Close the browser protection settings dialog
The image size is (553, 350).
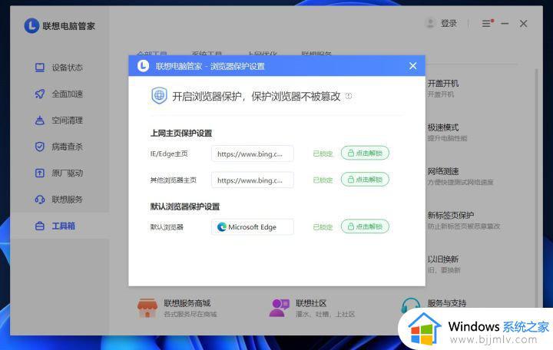pyautogui.click(x=412, y=66)
